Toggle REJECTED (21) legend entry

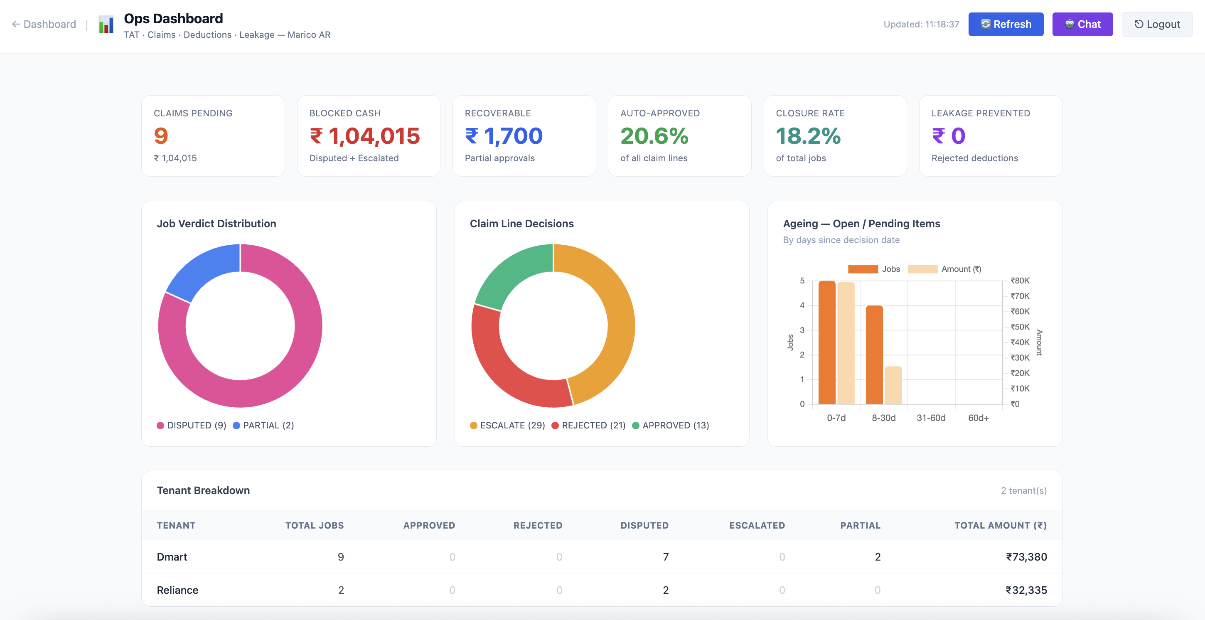pyautogui.click(x=588, y=425)
